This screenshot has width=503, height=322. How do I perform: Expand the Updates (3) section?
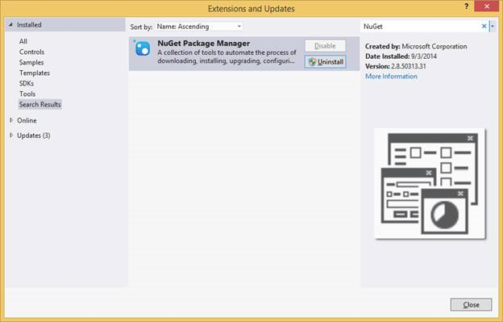click(x=11, y=135)
